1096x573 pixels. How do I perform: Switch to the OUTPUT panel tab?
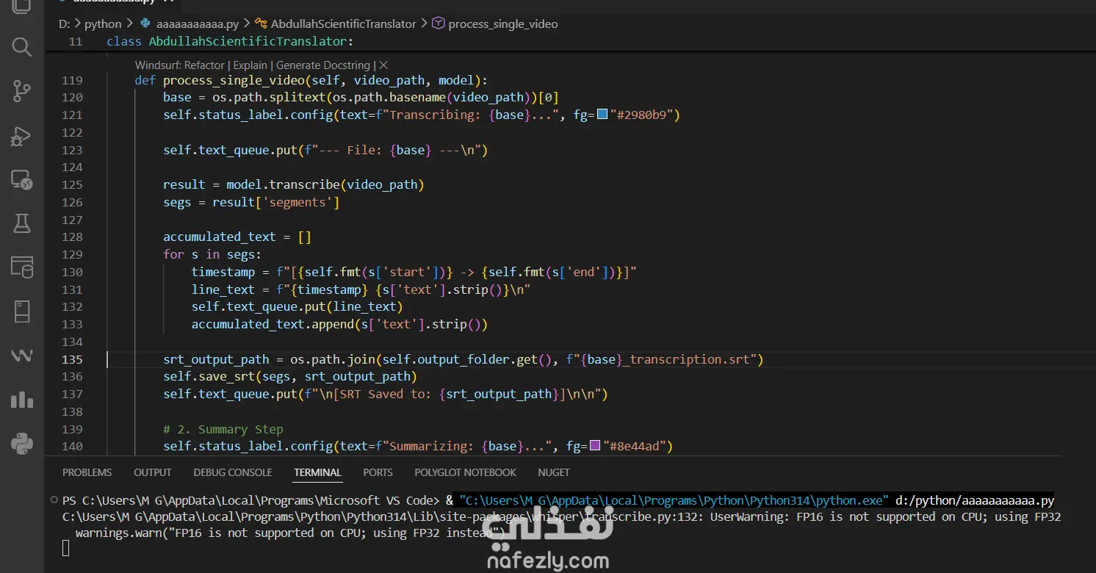click(153, 472)
